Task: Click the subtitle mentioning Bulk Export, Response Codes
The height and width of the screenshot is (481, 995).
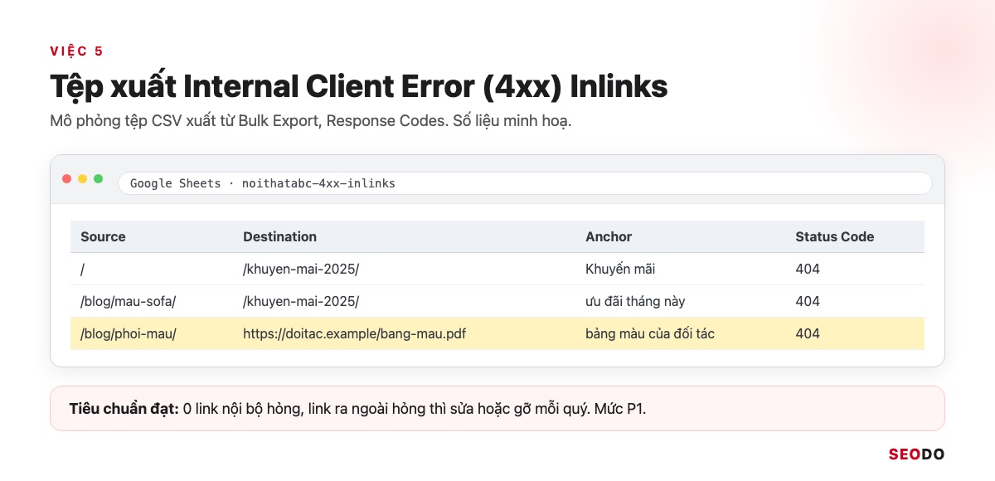Action: tap(311, 121)
